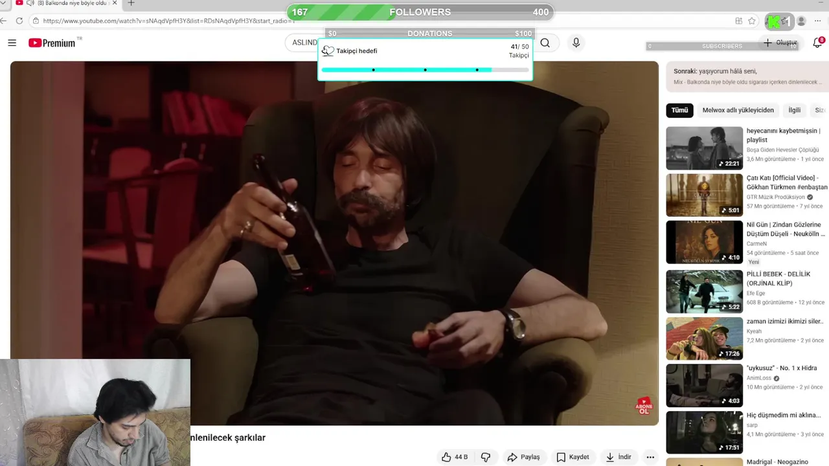Viewport: 829px width, 466px height.
Task: Open channel name Efe Ege
Action: (x=756, y=293)
